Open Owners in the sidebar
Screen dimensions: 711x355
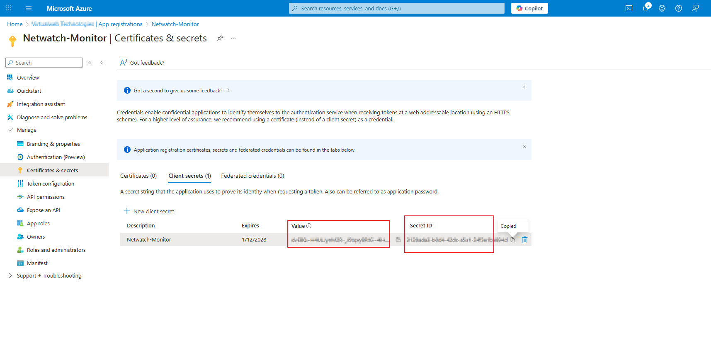pos(36,237)
